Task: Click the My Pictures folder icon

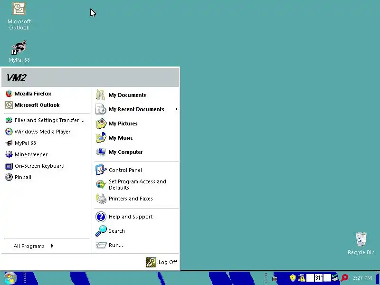Action: 101,123
